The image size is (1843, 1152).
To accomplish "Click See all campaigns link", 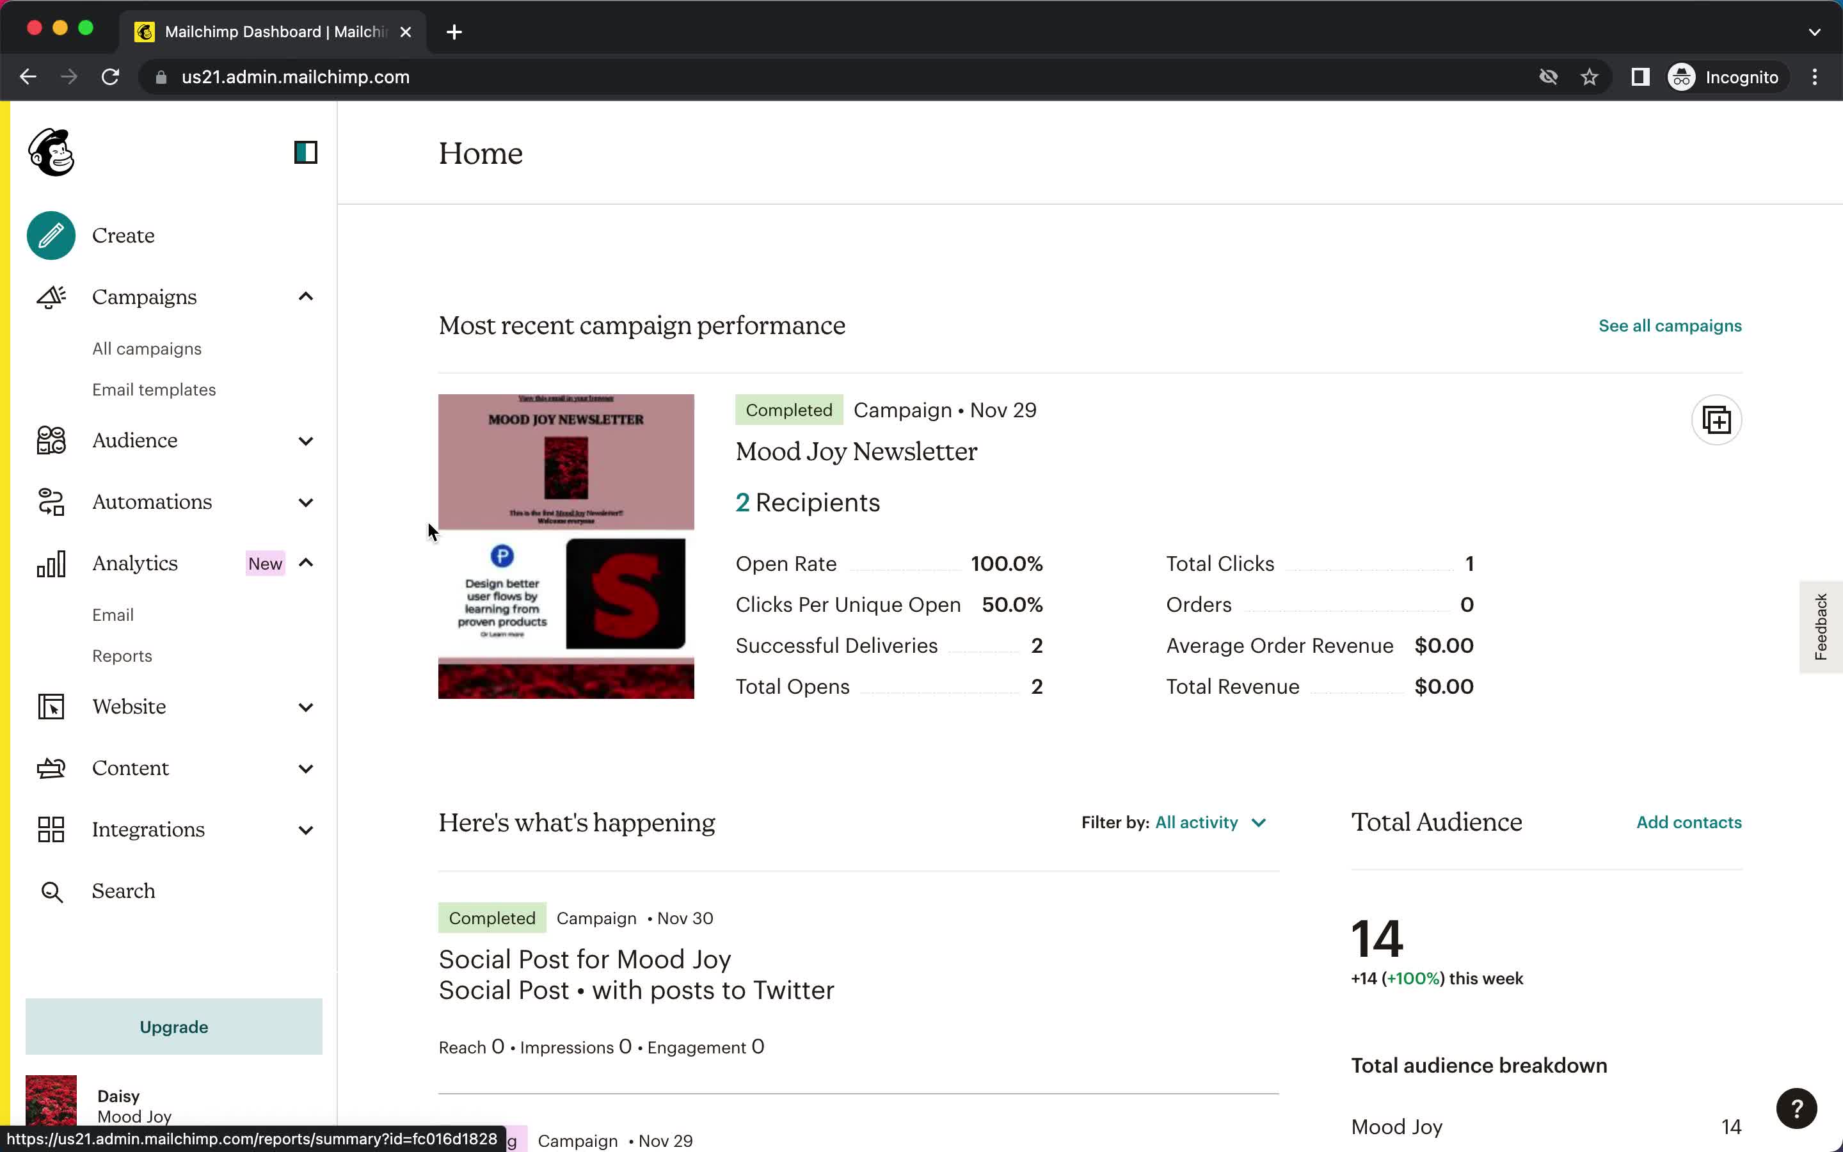I will (x=1670, y=325).
